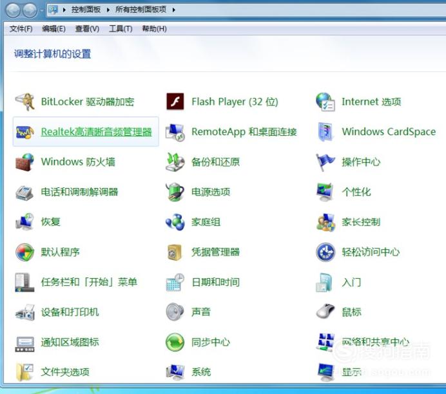The image size is (446, 394).
Task: Go back with the Back button
Action: (x=13, y=10)
